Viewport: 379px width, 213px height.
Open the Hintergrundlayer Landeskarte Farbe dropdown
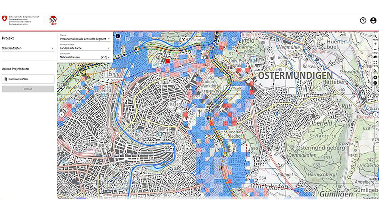[x=85, y=48]
